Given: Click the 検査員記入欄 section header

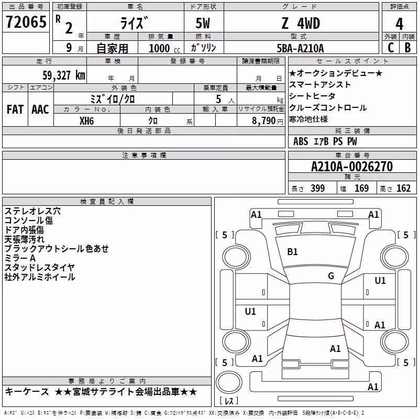Looking at the screenshot, I should [x=107, y=202].
